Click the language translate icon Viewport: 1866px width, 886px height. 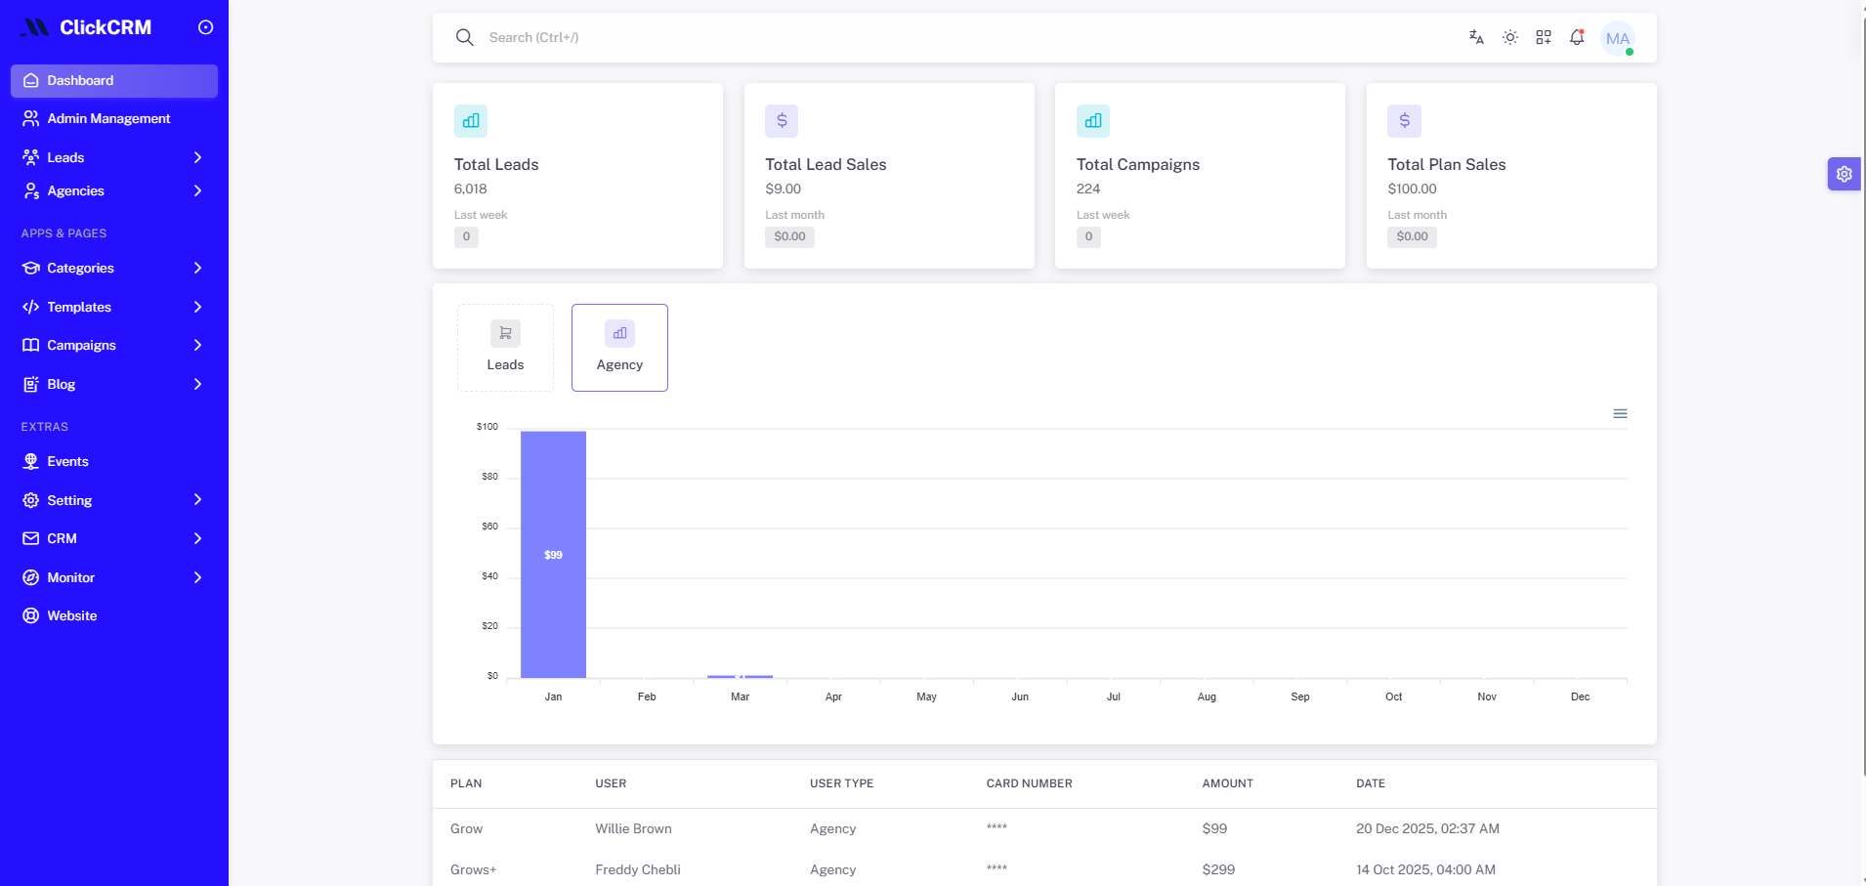[x=1476, y=37]
